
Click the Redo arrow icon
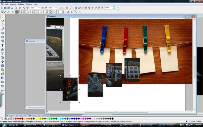point(27,8)
